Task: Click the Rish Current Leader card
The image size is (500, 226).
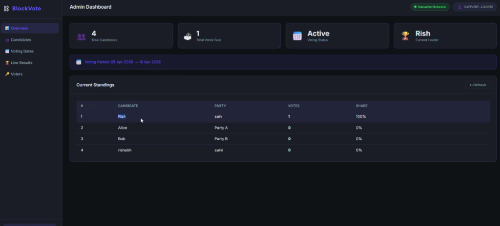Action: click(445, 36)
